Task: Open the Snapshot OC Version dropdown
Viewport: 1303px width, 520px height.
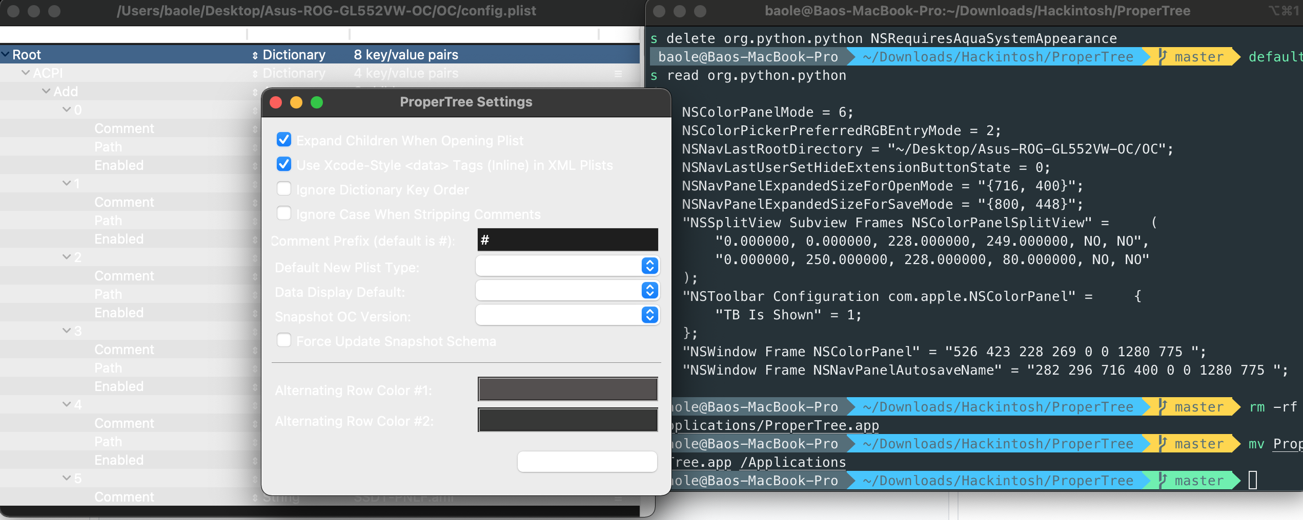Action: 648,315
